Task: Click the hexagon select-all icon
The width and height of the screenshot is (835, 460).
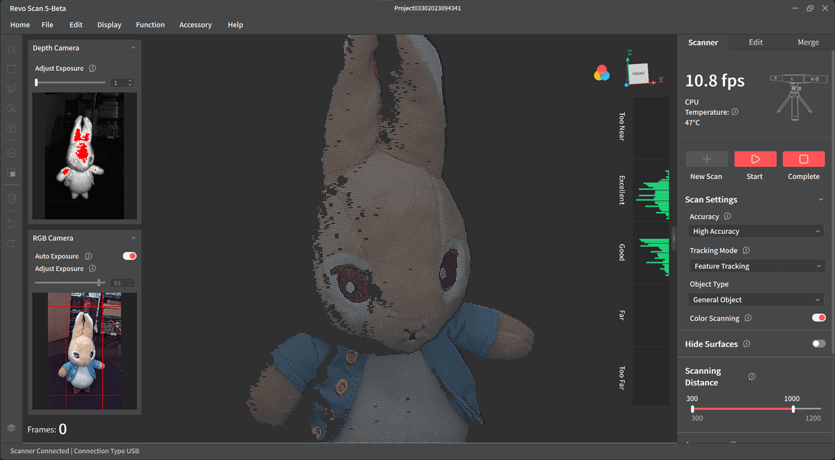Action: pos(11,152)
